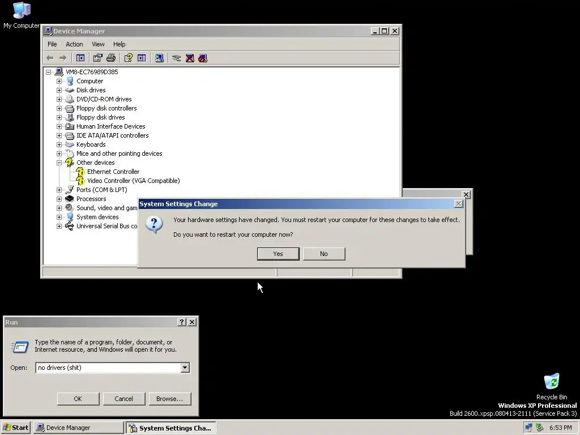Switch to Device Manager taskbar button
This screenshot has height=435, width=580.
click(x=78, y=428)
